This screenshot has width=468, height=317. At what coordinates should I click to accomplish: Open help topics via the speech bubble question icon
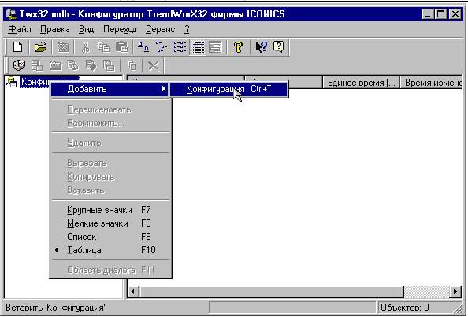278,47
